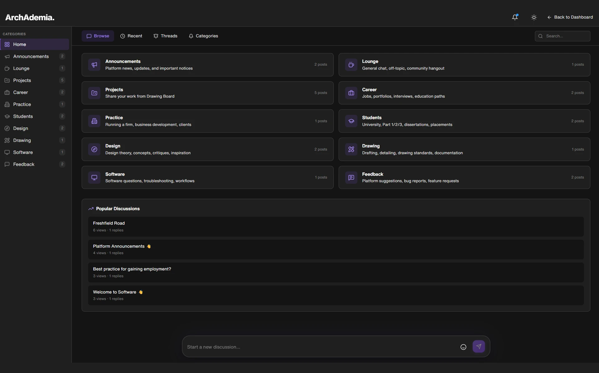Select Students in the sidebar
The image size is (599, 373).
click(23, 116)
